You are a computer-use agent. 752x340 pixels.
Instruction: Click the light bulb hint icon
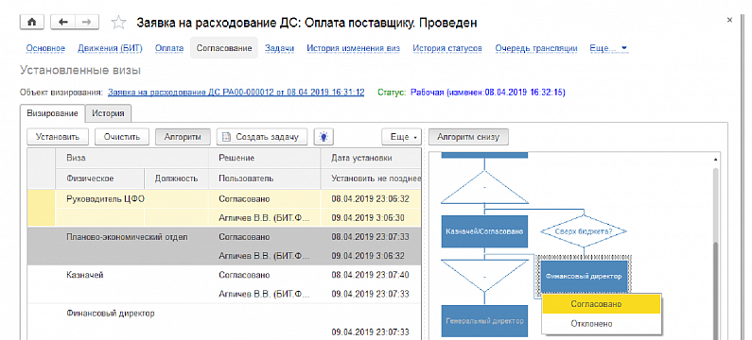pyautogui.click(x=324, y=137)
